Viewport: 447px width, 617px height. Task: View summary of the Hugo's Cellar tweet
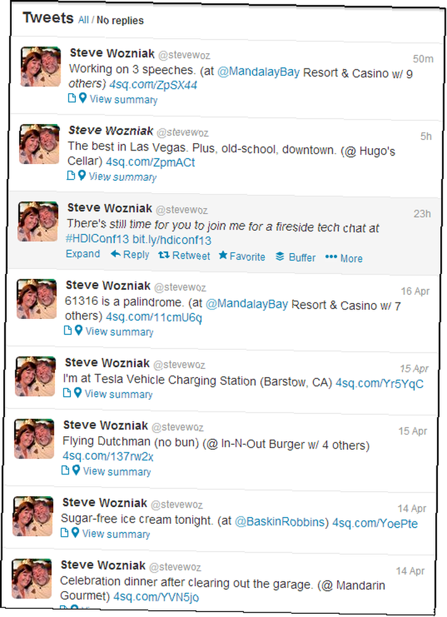[122, 176]
